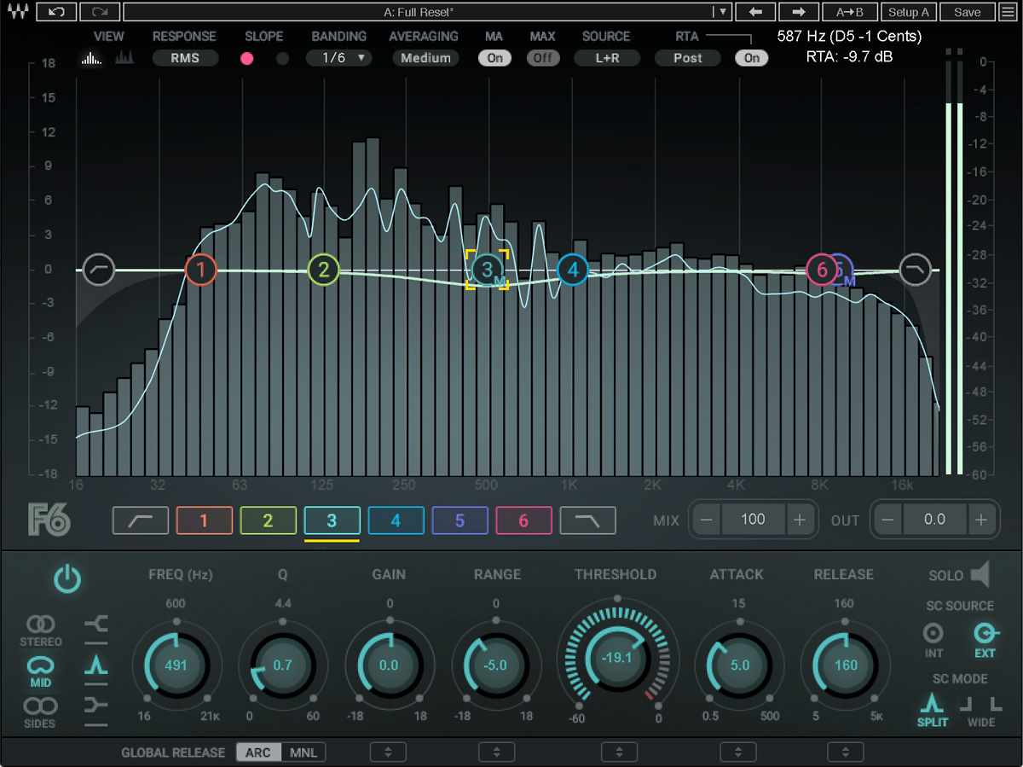Viewport: 1023px width, 767px height.
Task: Select band 2 node on the graph
Action: click(x=323, y=270)
